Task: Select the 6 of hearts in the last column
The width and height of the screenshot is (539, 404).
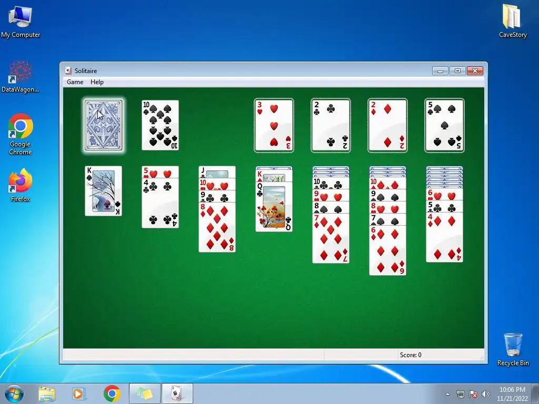Action: 444,195
